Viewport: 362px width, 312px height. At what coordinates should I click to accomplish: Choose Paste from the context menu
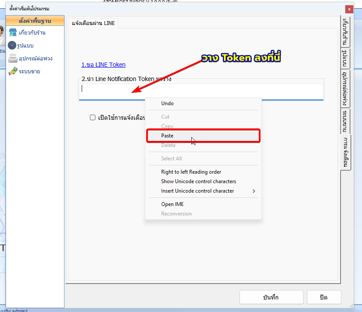pos(203,136)
